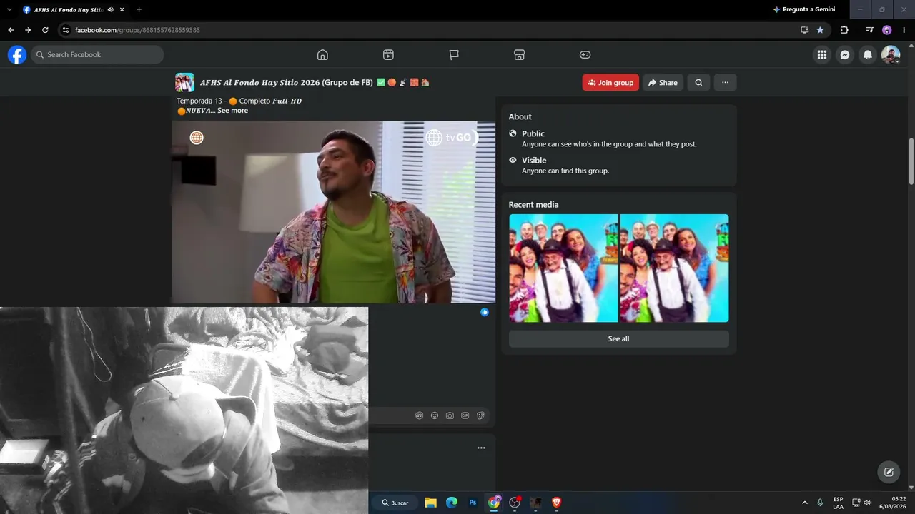The height and width of the screenshot is (514, 915).
Task: Play the post video with green-shirt man
Action: [x=333, y=212]
